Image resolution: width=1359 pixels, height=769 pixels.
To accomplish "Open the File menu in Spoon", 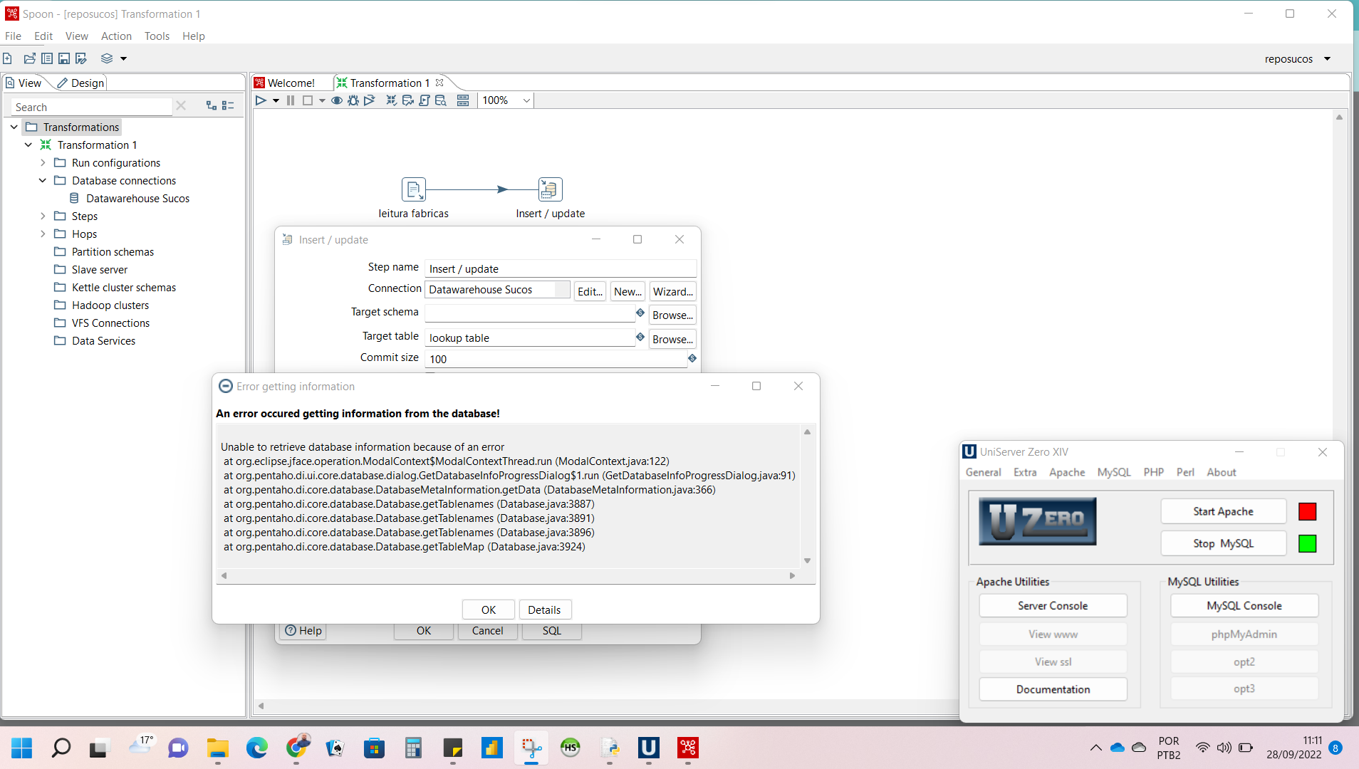I will [x=13, y=36].
